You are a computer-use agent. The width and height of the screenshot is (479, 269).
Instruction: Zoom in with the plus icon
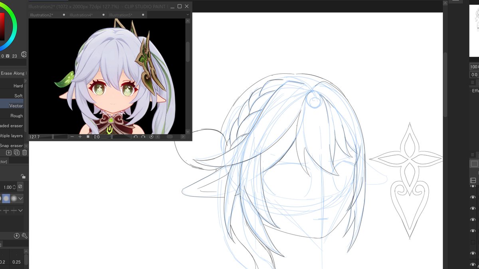coord(80,137)
